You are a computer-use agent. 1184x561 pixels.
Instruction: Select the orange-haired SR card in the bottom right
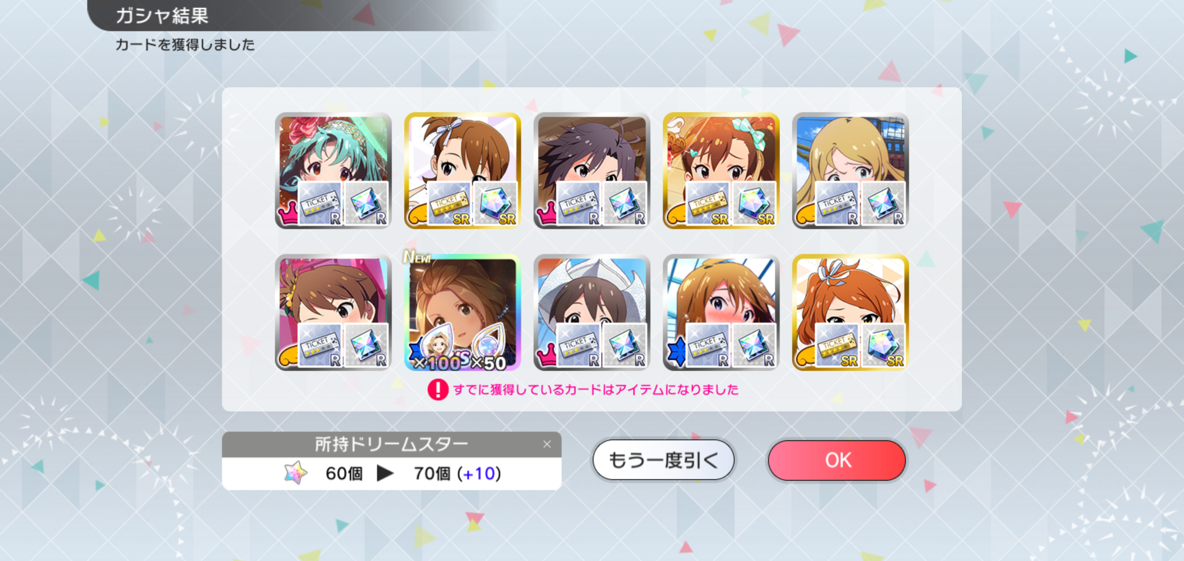tap(850, 312)
